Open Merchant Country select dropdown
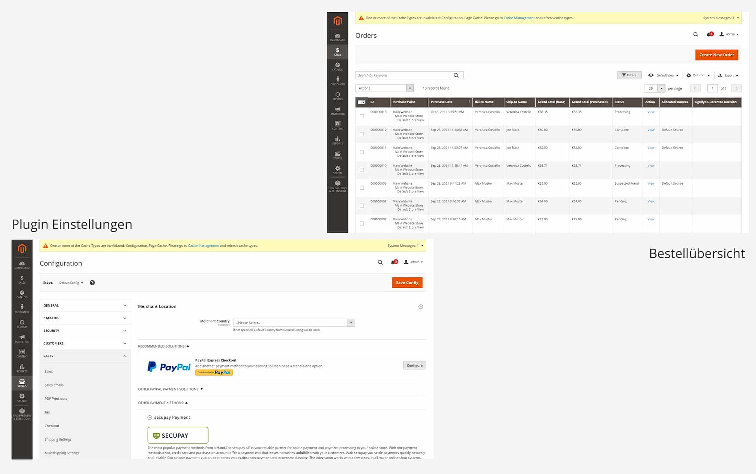Viewport: 756px width, 474px height. tap(294, 323)
